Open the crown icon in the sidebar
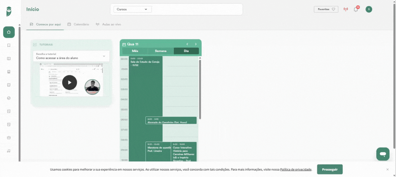Screen dimensions: 396x177 click(x=9, y=138)
